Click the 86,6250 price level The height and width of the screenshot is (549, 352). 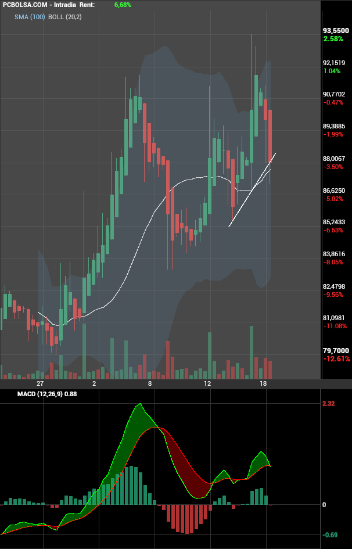coord(334,191)
